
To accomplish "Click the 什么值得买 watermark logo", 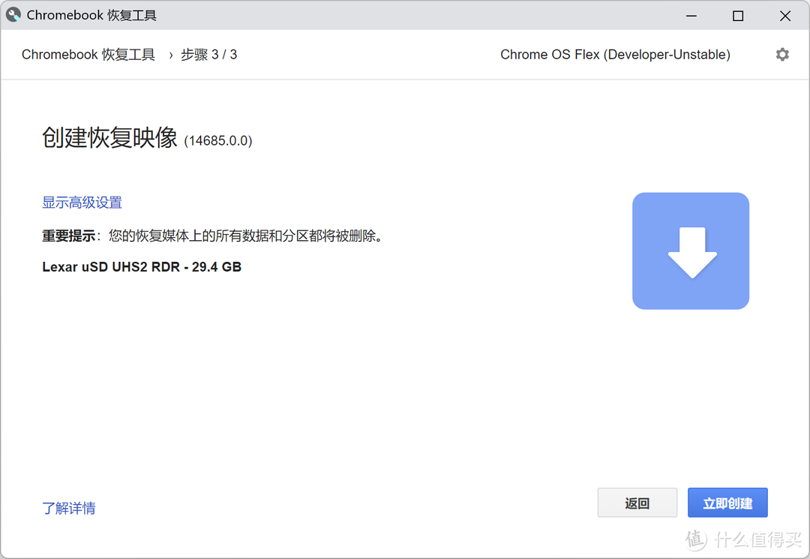I will [695, 539].
